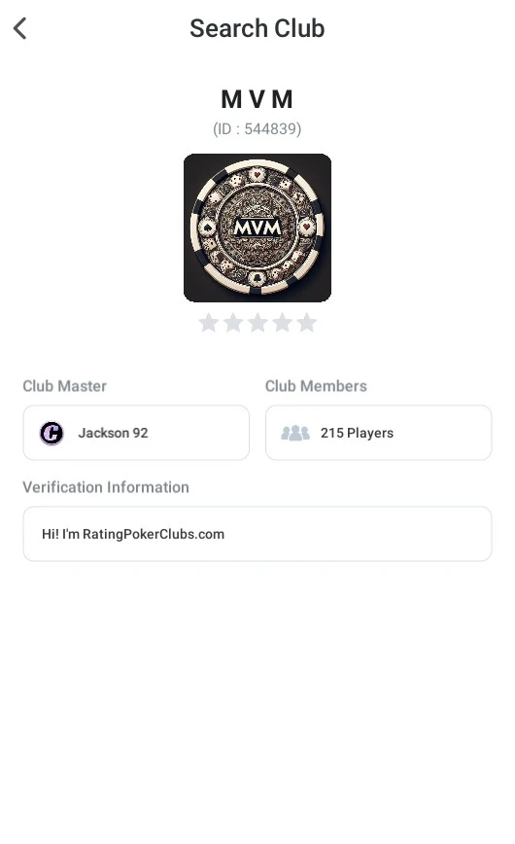Tap the club ID 544839 text
The image size is (515, 844).
pyautogui.click(x=257, y=129)
